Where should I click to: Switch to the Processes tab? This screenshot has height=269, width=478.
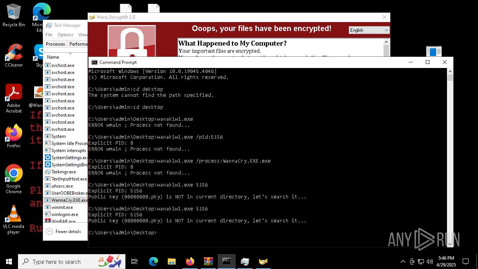coord(55,44)
